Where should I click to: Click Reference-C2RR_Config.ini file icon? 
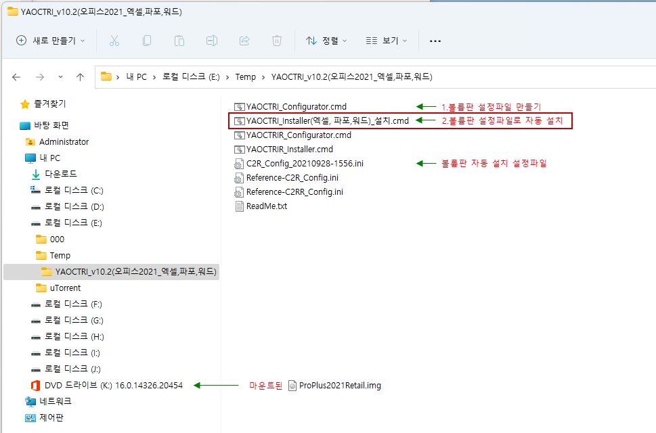click(239, 192)
